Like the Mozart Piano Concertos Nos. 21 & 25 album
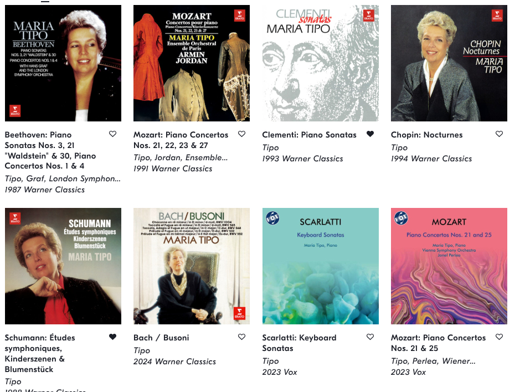Image resolution: width=525 pixels, height=392 pixels. (499, 337)
